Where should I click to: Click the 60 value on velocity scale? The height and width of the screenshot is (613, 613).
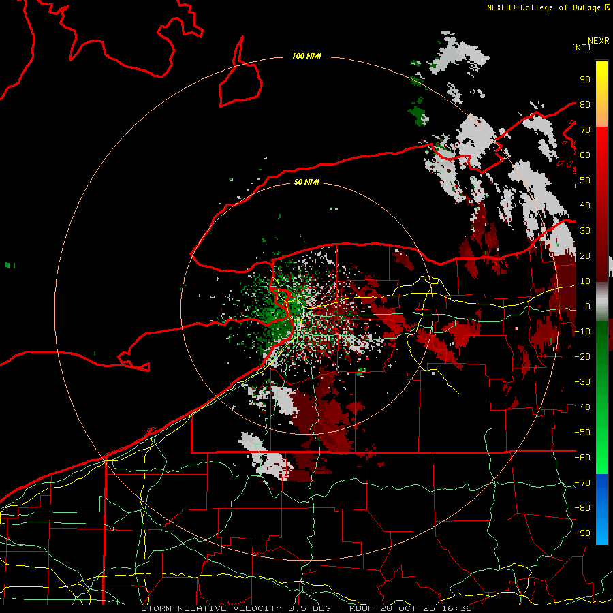click(x=585, y=155)
